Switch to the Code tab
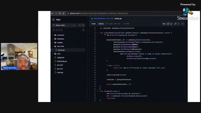 tap(94, 24)
